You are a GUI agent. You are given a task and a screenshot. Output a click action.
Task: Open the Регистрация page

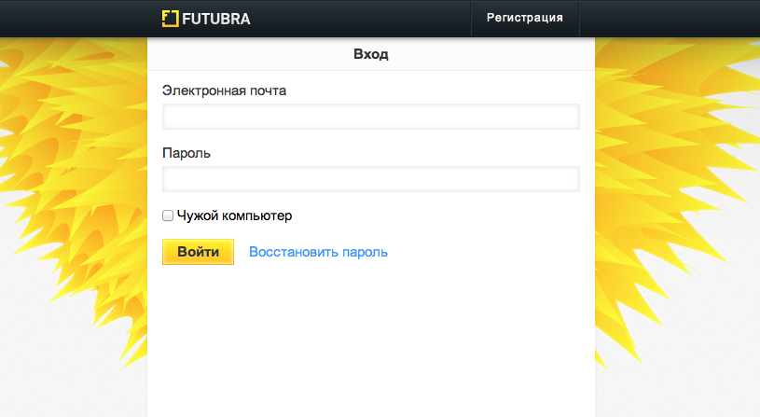[525, 18]
